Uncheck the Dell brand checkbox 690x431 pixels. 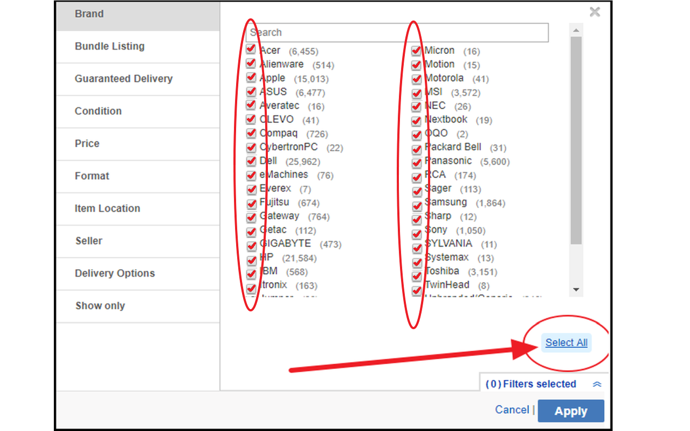(251, 160)
